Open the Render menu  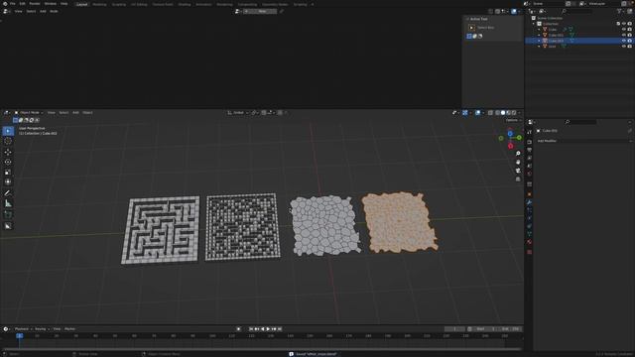pos(35,4)
